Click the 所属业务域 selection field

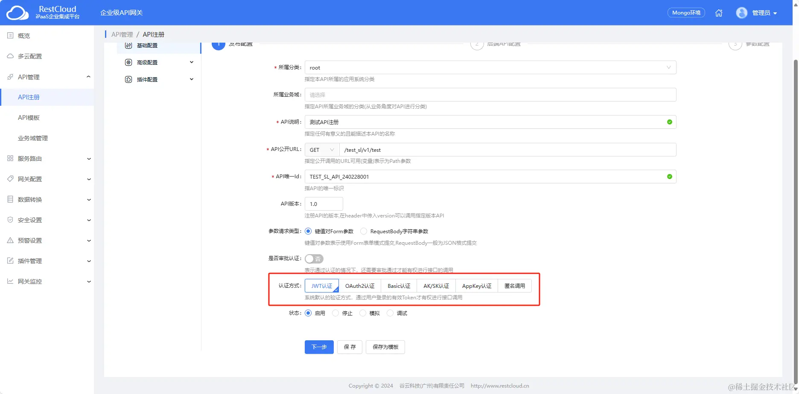click(489, 94)
